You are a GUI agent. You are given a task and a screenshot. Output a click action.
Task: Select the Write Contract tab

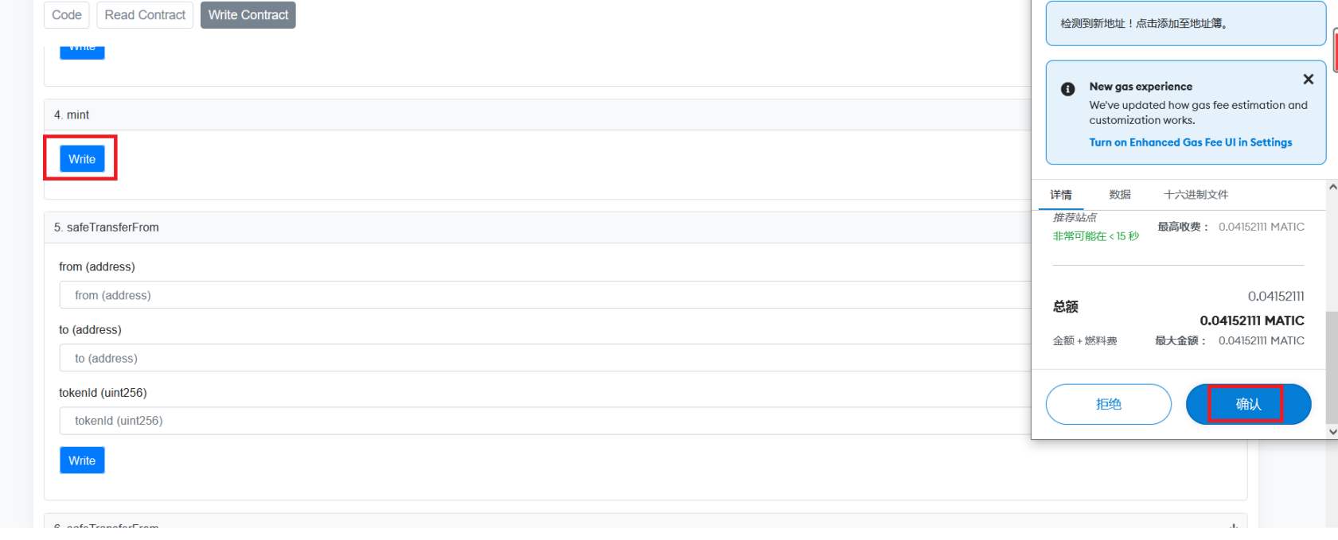click(x=248, y=15)
